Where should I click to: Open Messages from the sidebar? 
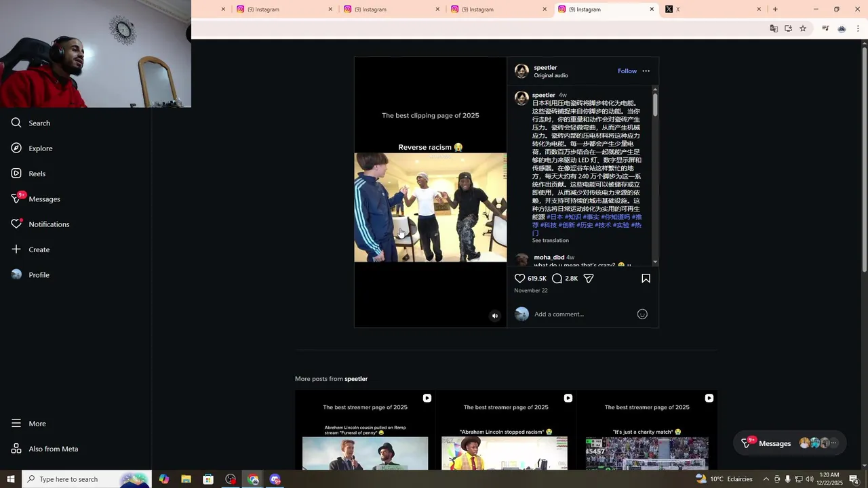click(x=36, y=199)
